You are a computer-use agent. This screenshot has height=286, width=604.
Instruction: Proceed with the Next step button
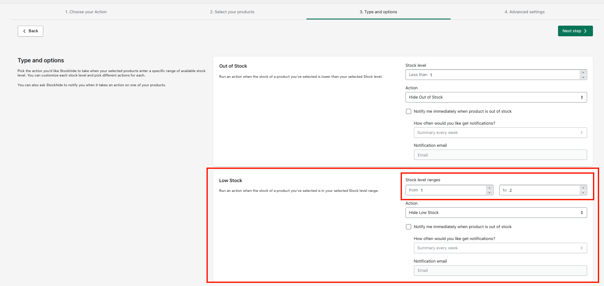[x=575, y=31]
